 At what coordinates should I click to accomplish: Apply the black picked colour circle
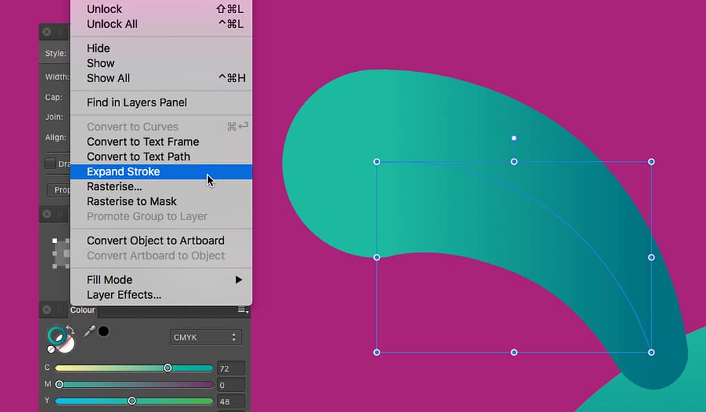(x=104, y=331)
